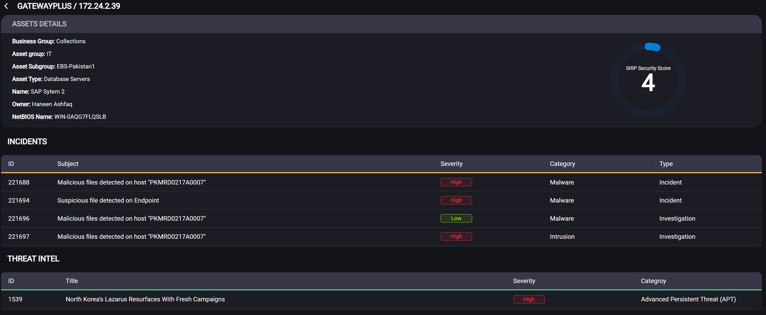The width and height of the screenshot is (766, 315).
Task: Click Malware category of incident 221694
Action: coord(562,200)
